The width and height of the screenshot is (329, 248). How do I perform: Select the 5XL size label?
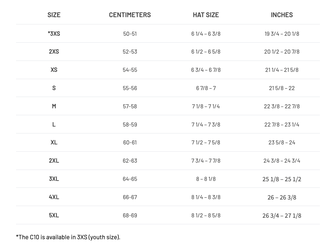(54, 215)
